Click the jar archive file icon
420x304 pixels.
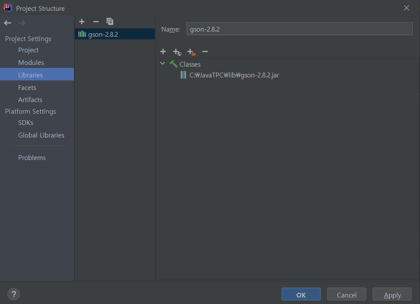[x=183, y=75]
